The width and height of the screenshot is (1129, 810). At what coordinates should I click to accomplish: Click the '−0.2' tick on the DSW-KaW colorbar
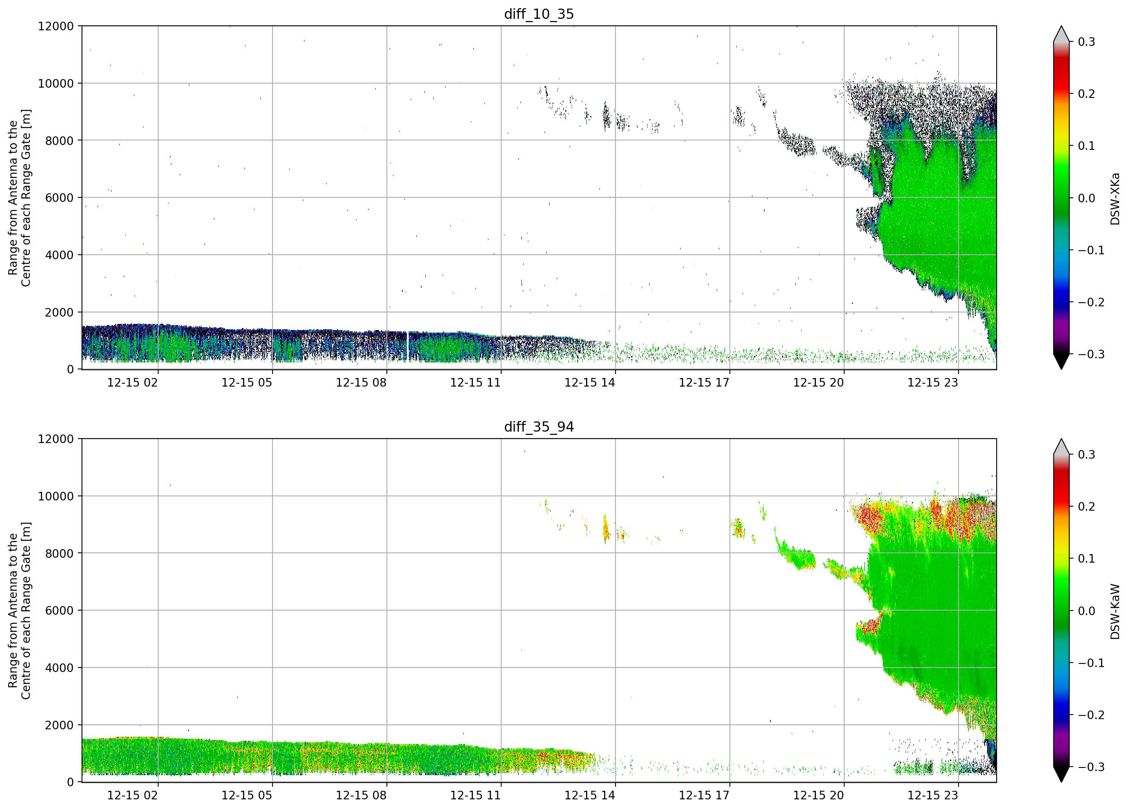coord(1091,715)
